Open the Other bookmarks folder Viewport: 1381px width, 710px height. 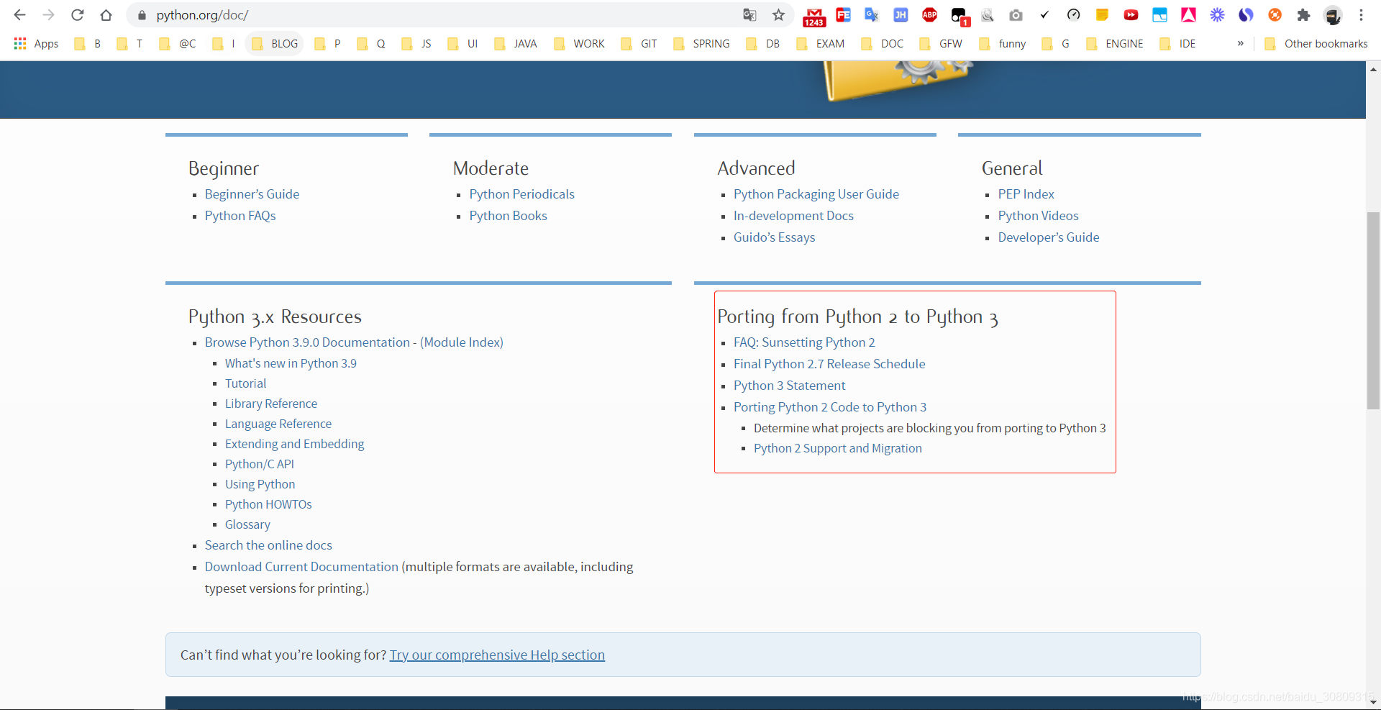pos(1316,44)
